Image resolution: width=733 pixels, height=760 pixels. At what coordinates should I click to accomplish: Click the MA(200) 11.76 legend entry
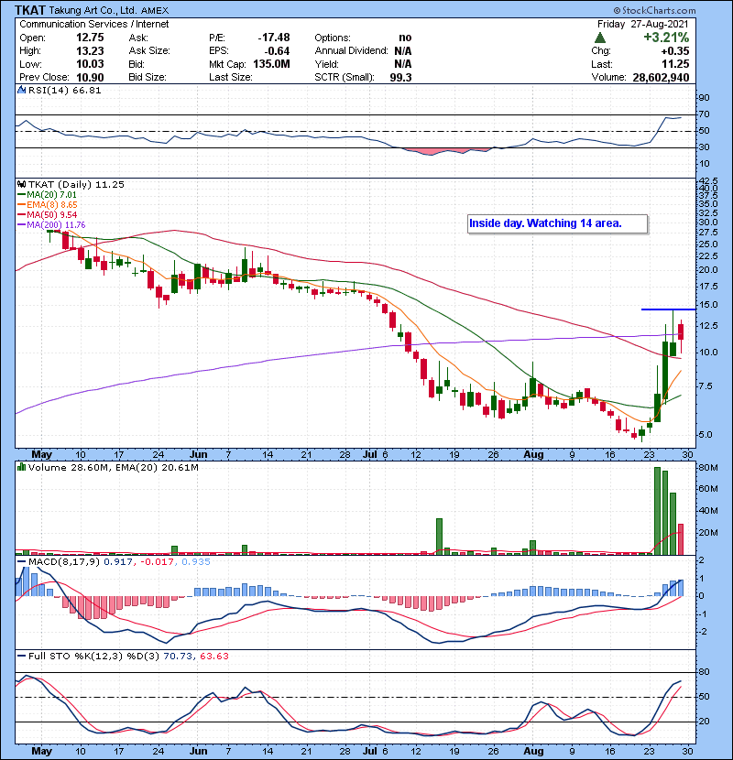pyautogui.click(x=51, y=225)
